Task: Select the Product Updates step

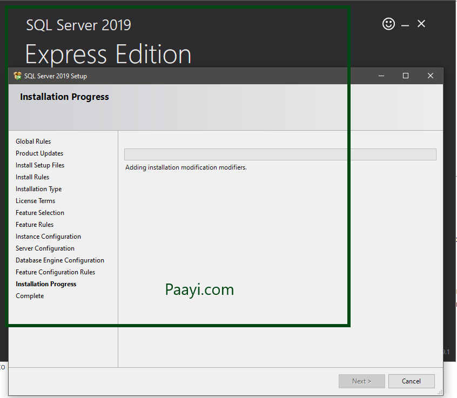Action: 39,153
